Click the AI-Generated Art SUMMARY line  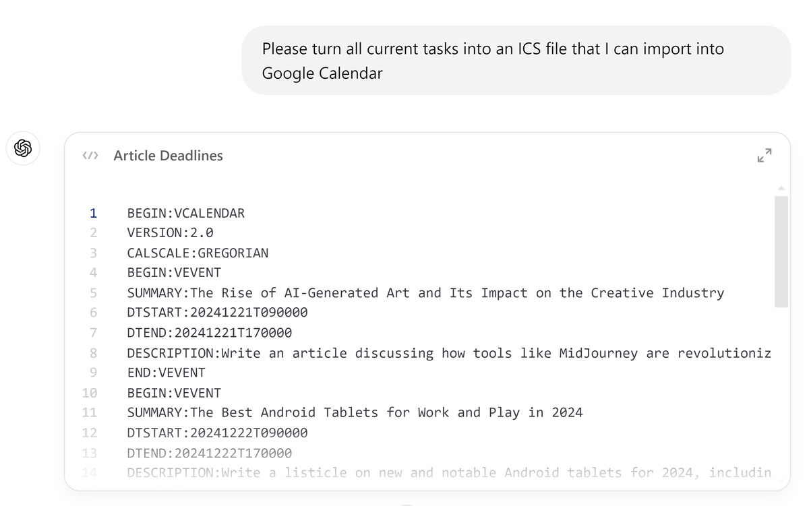point(425,293)
